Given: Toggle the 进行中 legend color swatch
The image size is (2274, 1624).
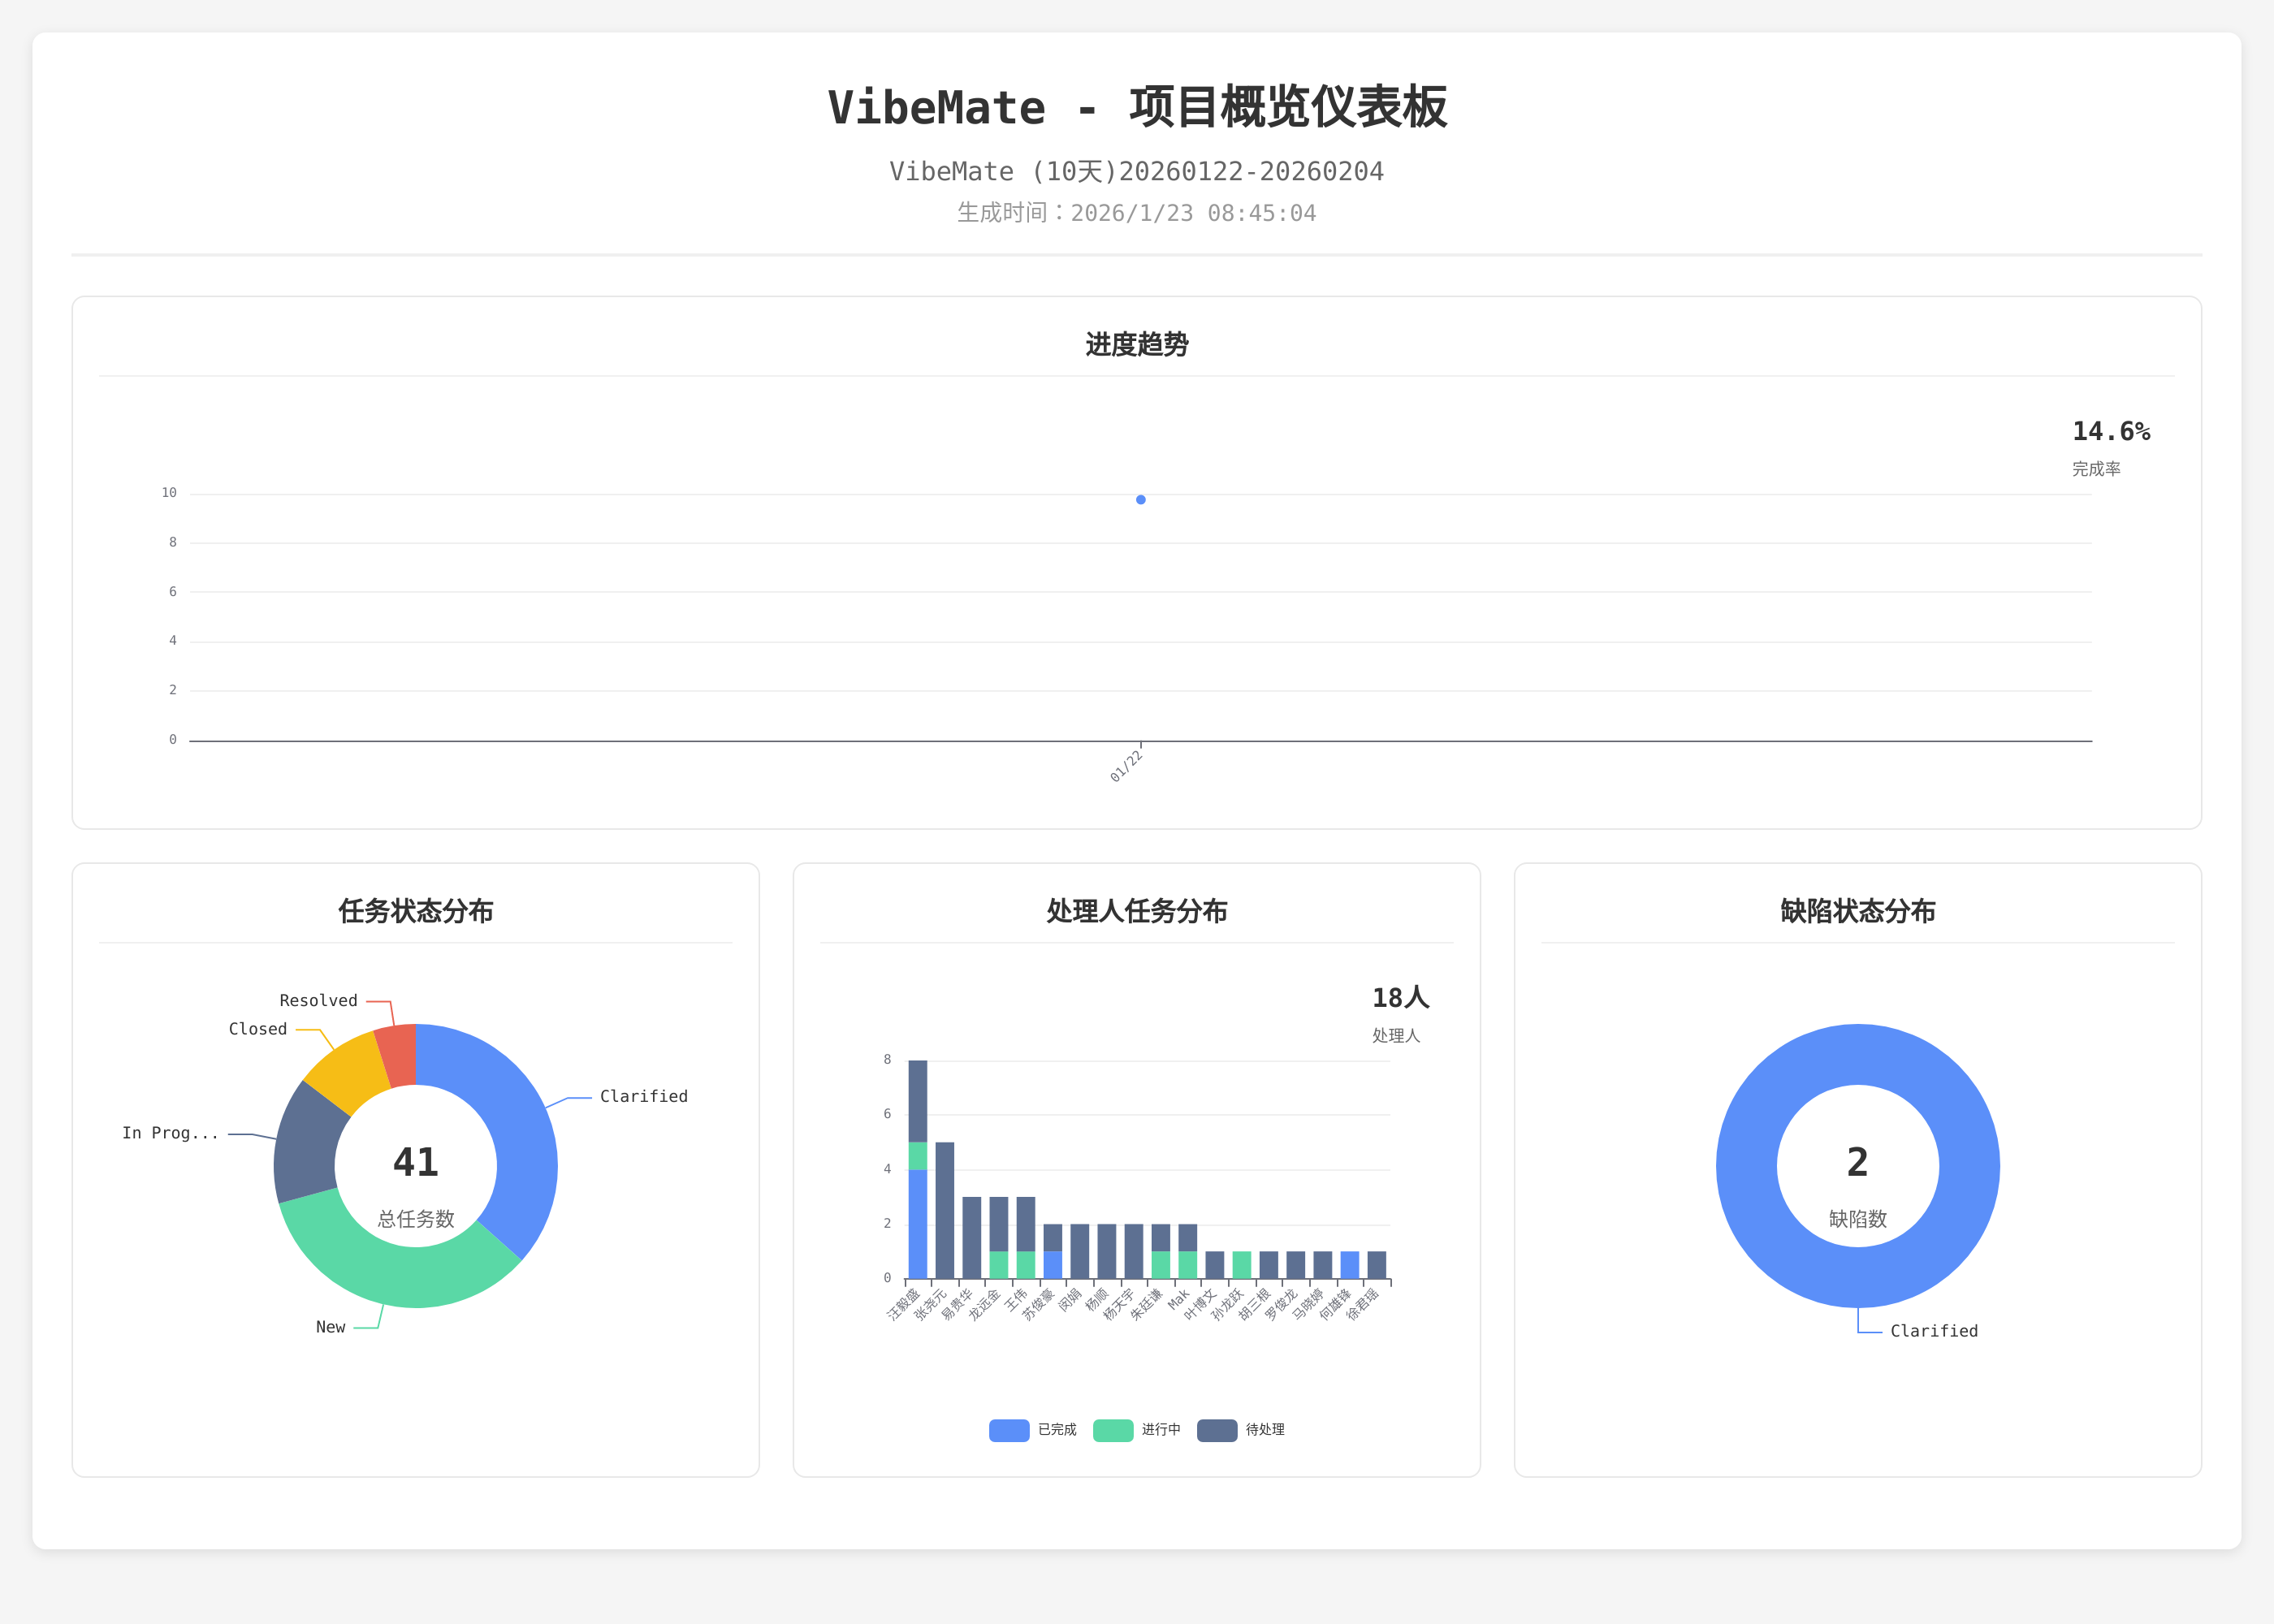Looking at the screenshot, I should coord(1113,1430).
